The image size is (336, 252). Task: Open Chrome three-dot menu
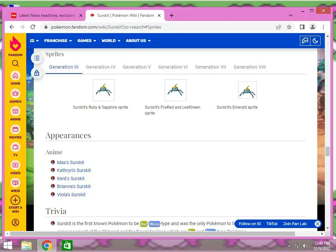click(323, 27)
